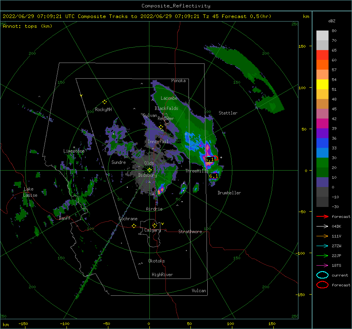Click the ThreeHills town label
Screen dimensions: 352x329
(197, 171)
